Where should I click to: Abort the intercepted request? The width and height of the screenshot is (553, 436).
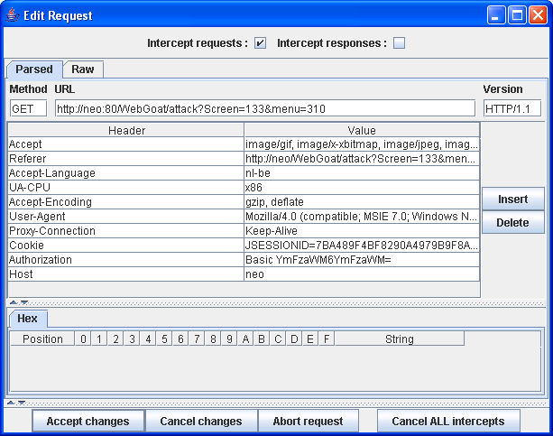[309, 422]
